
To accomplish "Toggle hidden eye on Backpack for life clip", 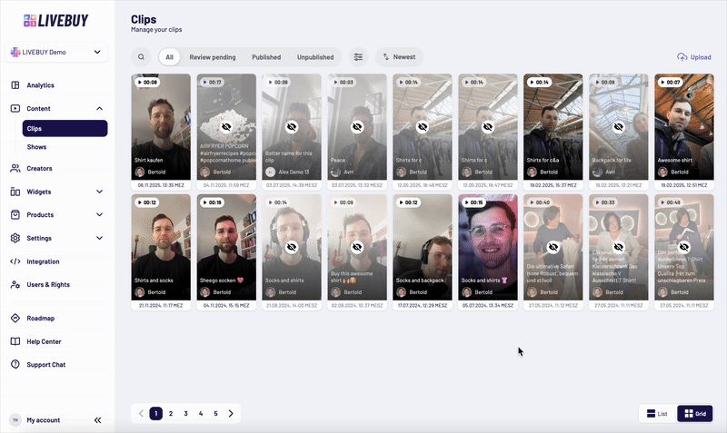I will click(619, 126).
